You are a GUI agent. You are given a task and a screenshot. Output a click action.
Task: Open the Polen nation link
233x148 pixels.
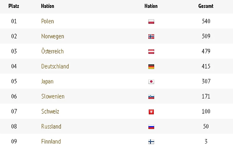click(x=48, y=21)
